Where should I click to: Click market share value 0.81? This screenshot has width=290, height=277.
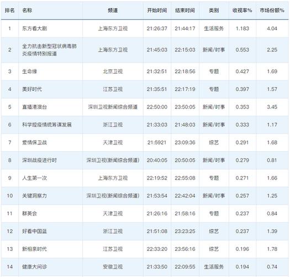272,160
